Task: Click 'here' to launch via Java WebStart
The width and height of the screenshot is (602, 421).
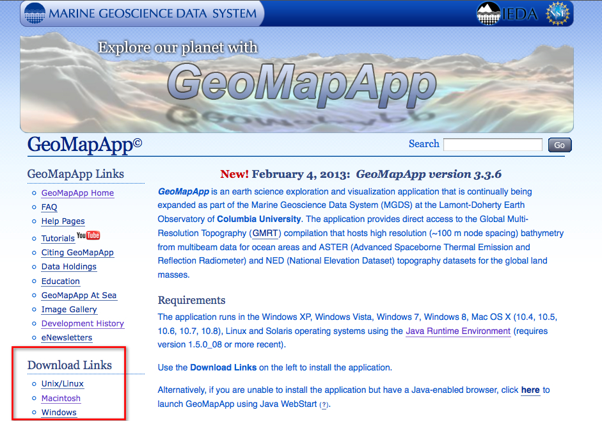Action: 530,390
